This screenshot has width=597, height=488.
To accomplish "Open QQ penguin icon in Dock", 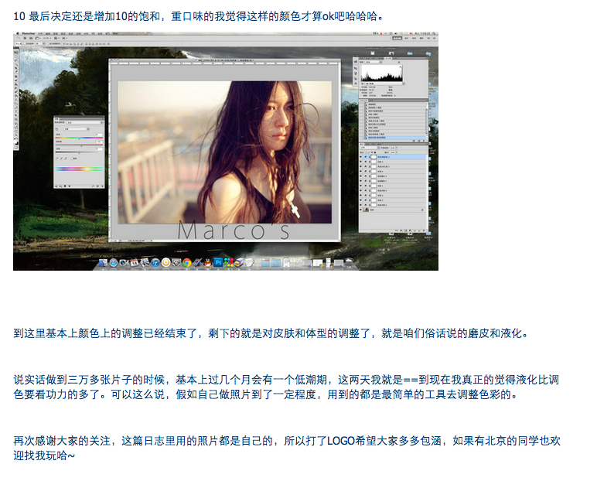I will pos(208,263).
